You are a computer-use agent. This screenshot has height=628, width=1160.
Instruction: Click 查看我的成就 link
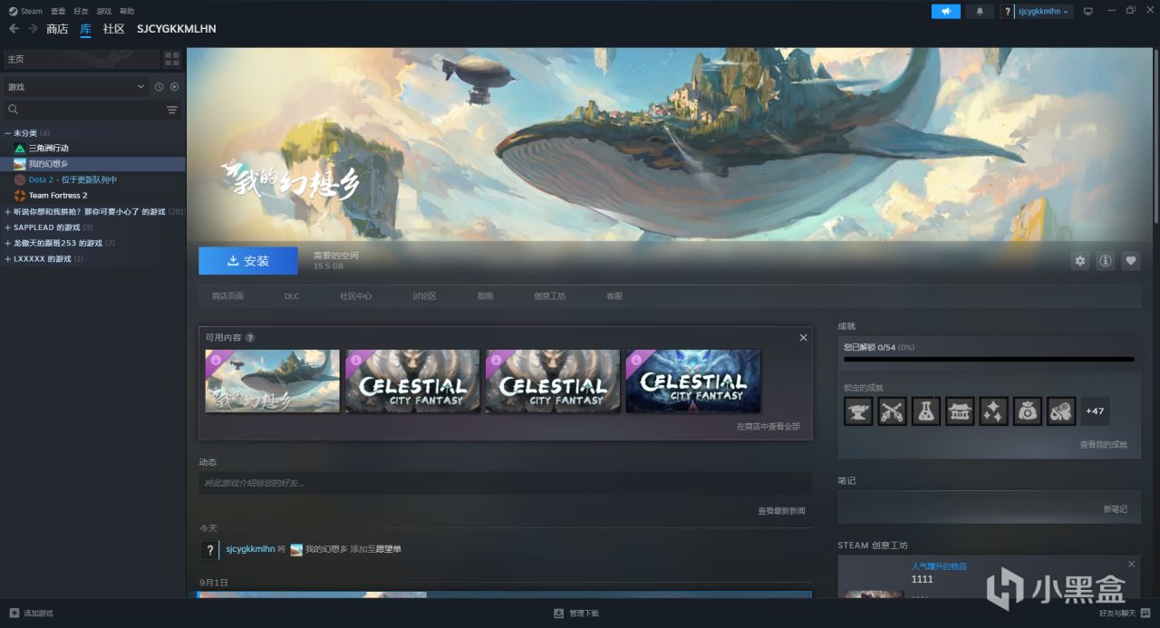[1104, 445]
